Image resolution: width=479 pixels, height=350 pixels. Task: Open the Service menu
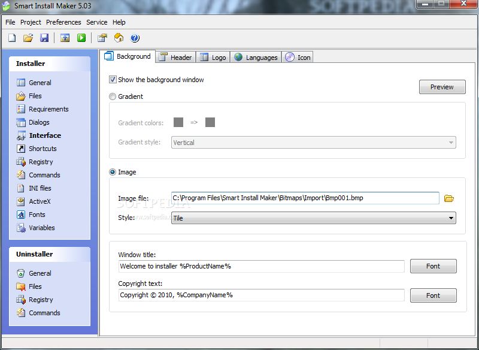(96, 22)
